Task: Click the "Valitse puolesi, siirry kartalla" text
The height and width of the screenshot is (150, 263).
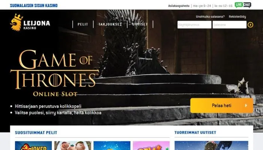Action: (x=44, y=112)
